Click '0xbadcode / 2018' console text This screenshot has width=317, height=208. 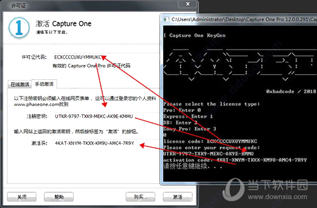point(291,91)
